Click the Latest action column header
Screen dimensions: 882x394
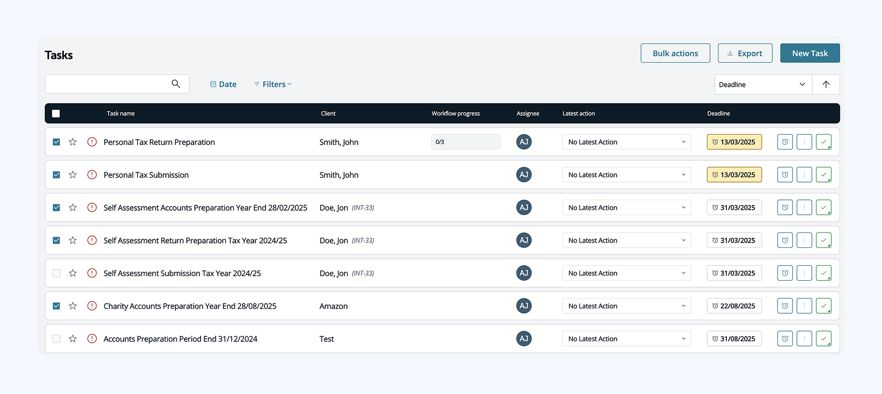tap(579, 113)
